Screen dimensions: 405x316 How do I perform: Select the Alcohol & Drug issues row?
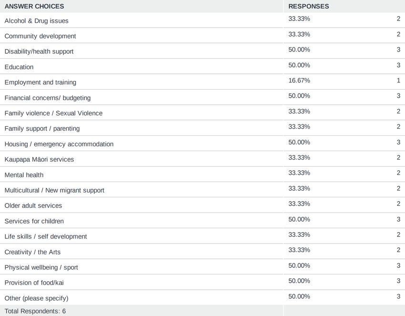click(x=202, y=20)
